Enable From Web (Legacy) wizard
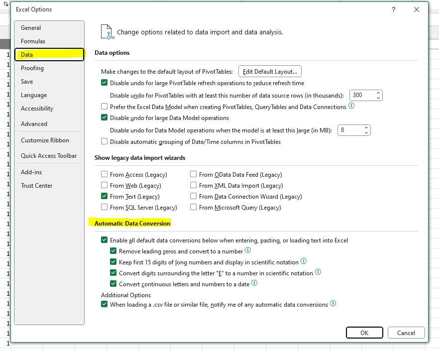This screenshot has height=351, width=439. [x=104, y=185]
